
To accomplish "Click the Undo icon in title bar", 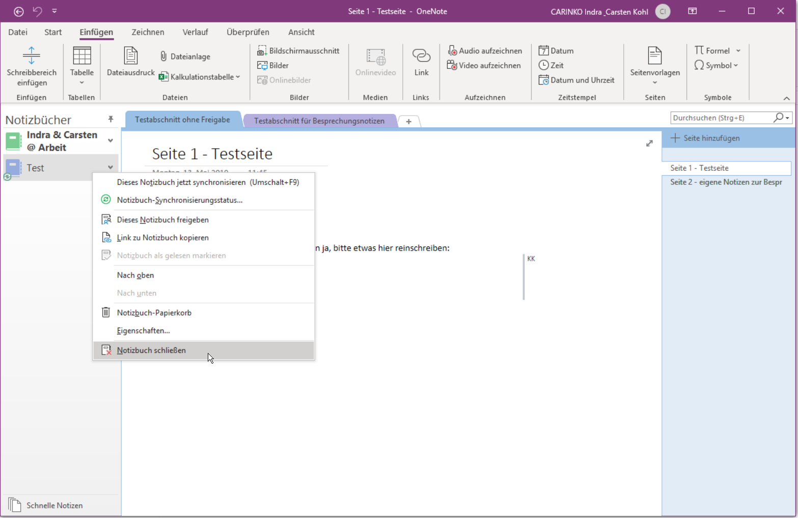I will tap(37, 11).
